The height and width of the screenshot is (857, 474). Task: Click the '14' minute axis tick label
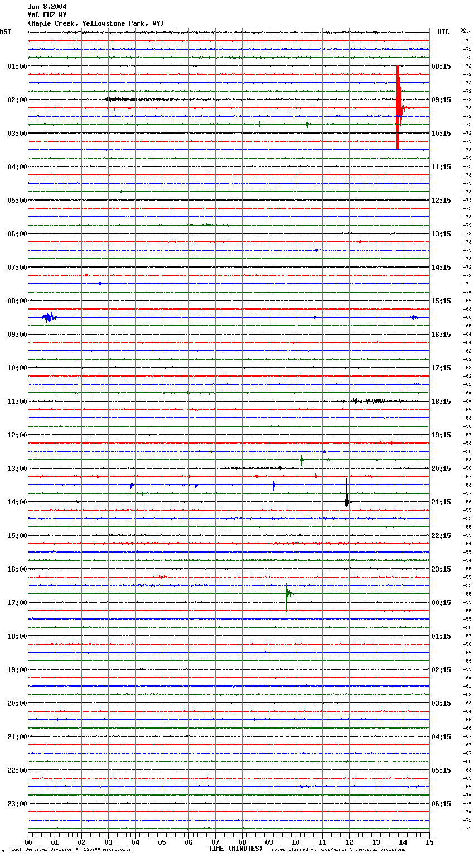[x=403, y=842]
